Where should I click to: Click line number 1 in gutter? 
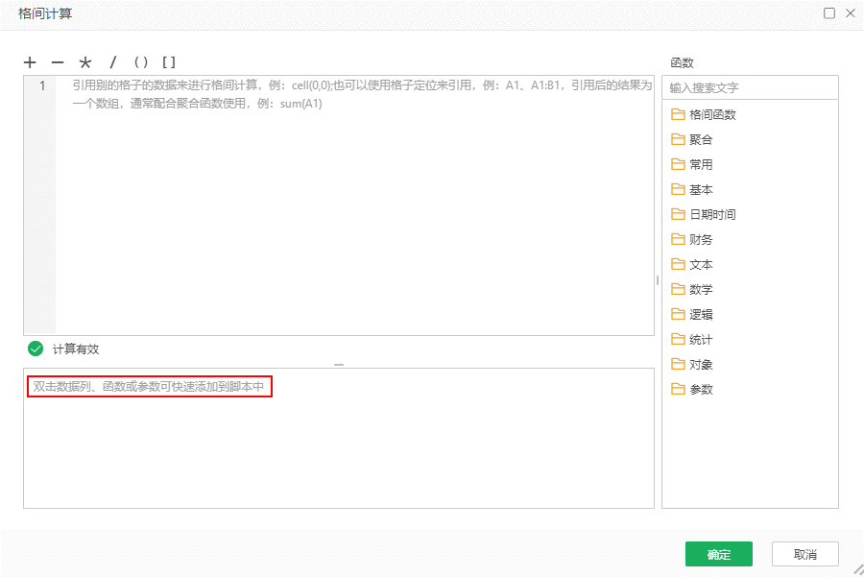[42, 85]
